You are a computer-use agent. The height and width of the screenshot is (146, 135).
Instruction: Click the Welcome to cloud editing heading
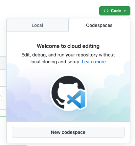(68, 46)
